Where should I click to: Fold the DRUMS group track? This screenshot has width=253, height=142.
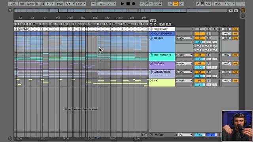pyautogui.click(x=151, y=38)
